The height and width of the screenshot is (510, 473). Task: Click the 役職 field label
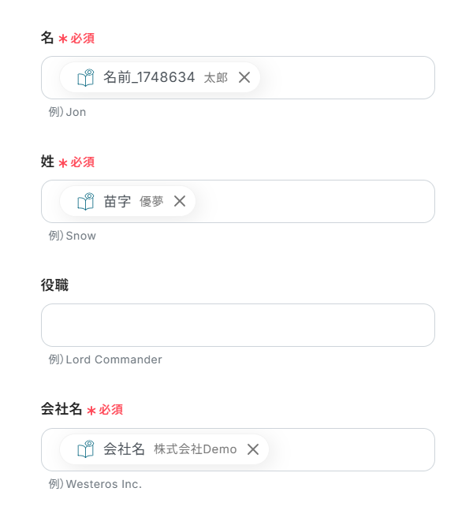[54, 285]
